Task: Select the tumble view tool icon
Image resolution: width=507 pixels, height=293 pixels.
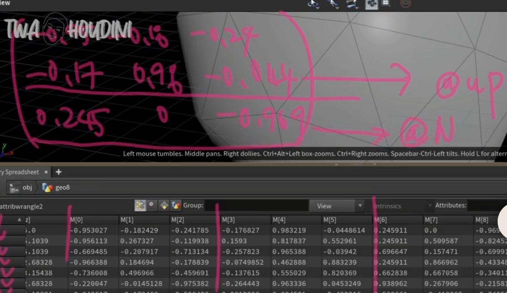Action: [x=312, y=4]
